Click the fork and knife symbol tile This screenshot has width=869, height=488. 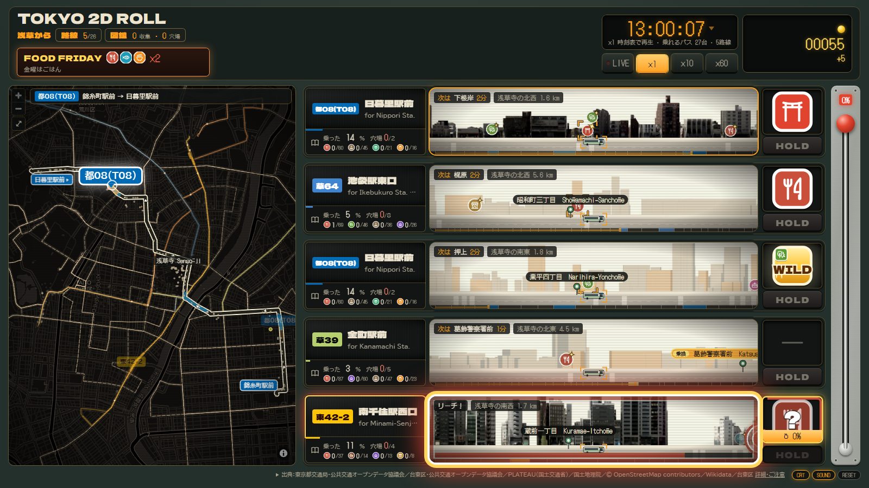792,189
